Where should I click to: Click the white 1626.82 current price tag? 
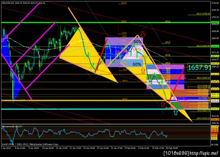point(215,101)
